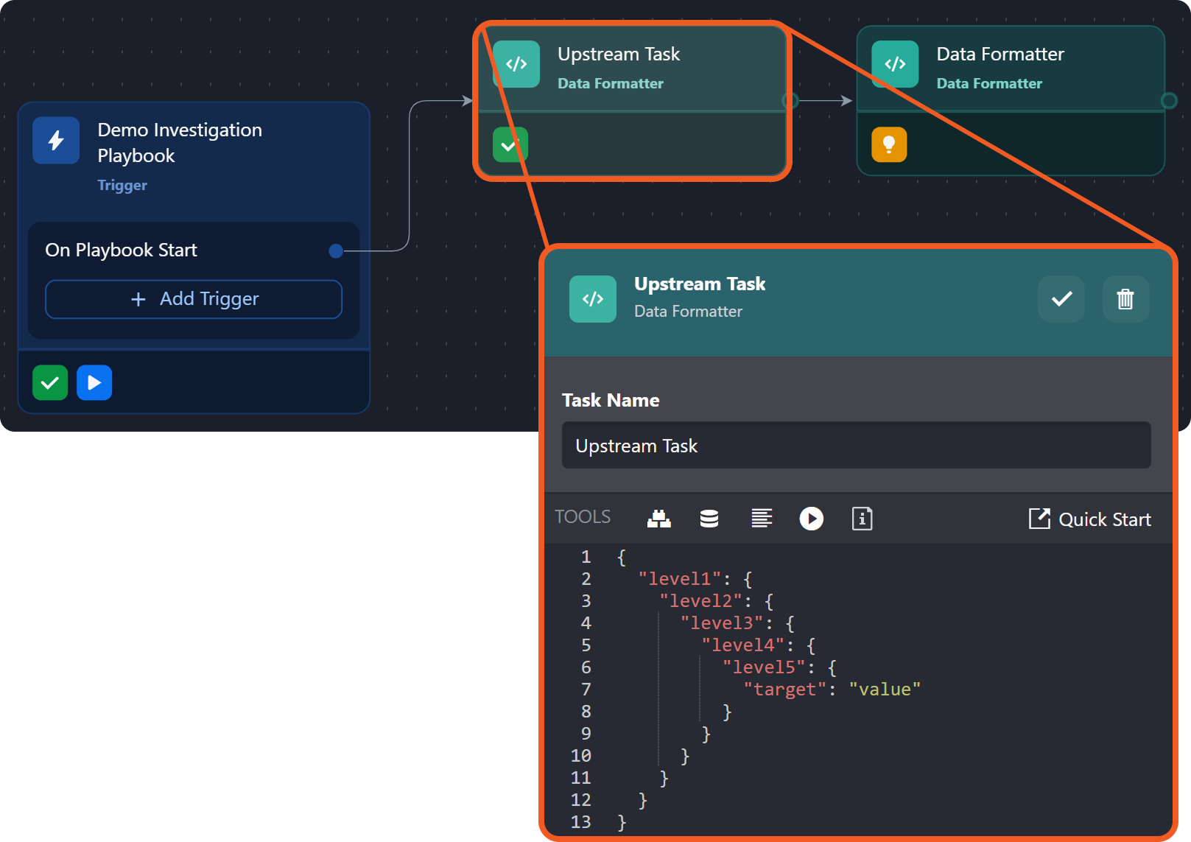This screenshot has height=842, width=1191.
Task: Select the text format lines icon in TOOLS
Action: (x=761, y=519)
